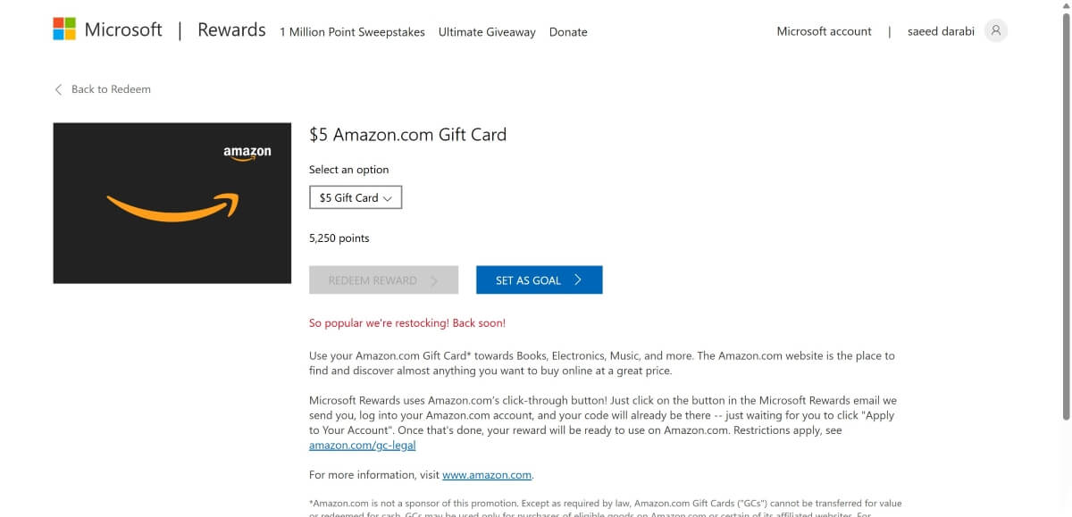This screenshot has width=1072, height=517.
Task: Open the $5 Gift Card option selector
Action: tap(355, 196)
